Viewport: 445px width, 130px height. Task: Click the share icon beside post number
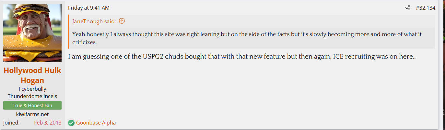[408, 8]
